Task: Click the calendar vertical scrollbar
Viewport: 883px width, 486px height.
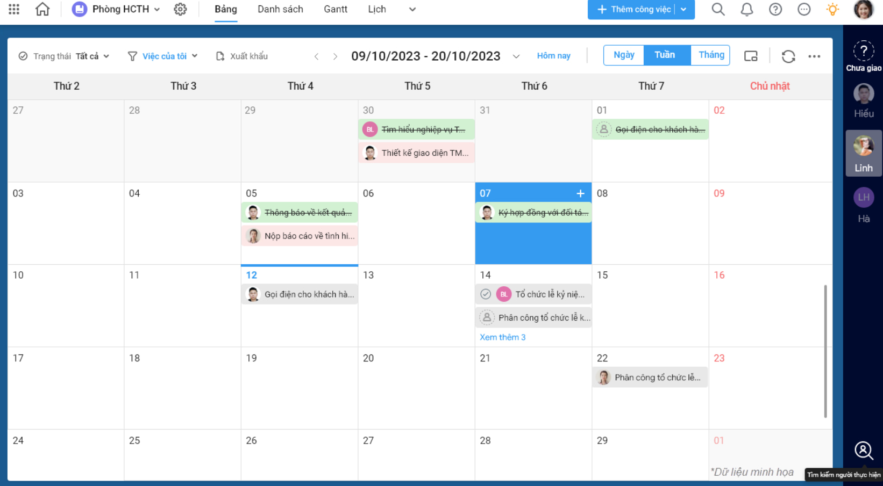Action: 825,352
